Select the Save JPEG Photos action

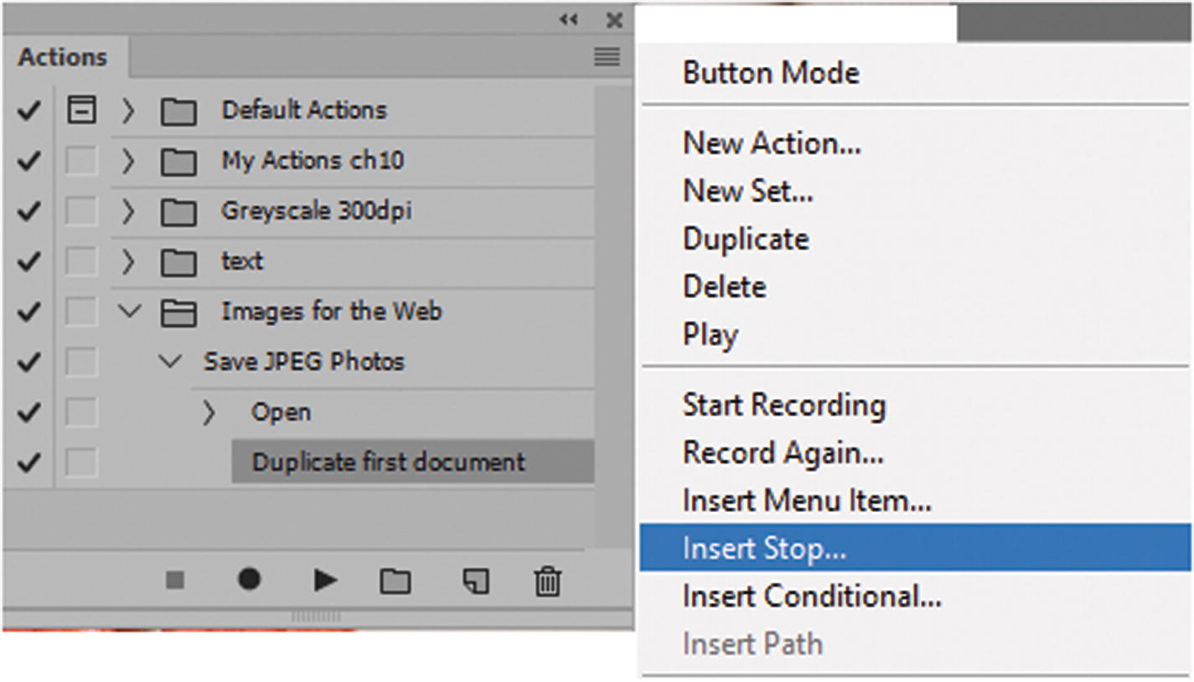[x=303, y=362]
